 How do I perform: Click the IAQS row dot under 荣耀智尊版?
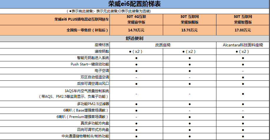tap(243, 94)
